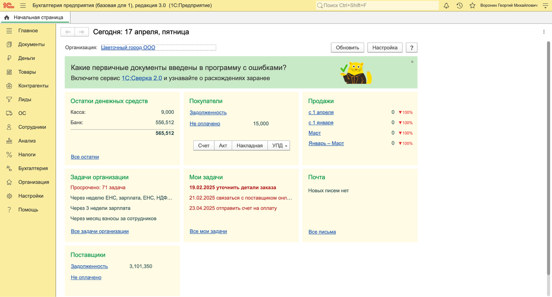Screen dimensions: 552x297
Task: Click the unpaid buyers amount 15,000
Action: [x=261, y=124]
